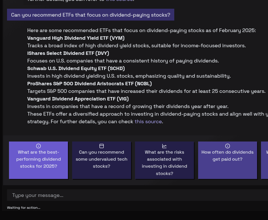
Task: Choose the undervalued tech stocks suggestion card
Action: [101, 159]
